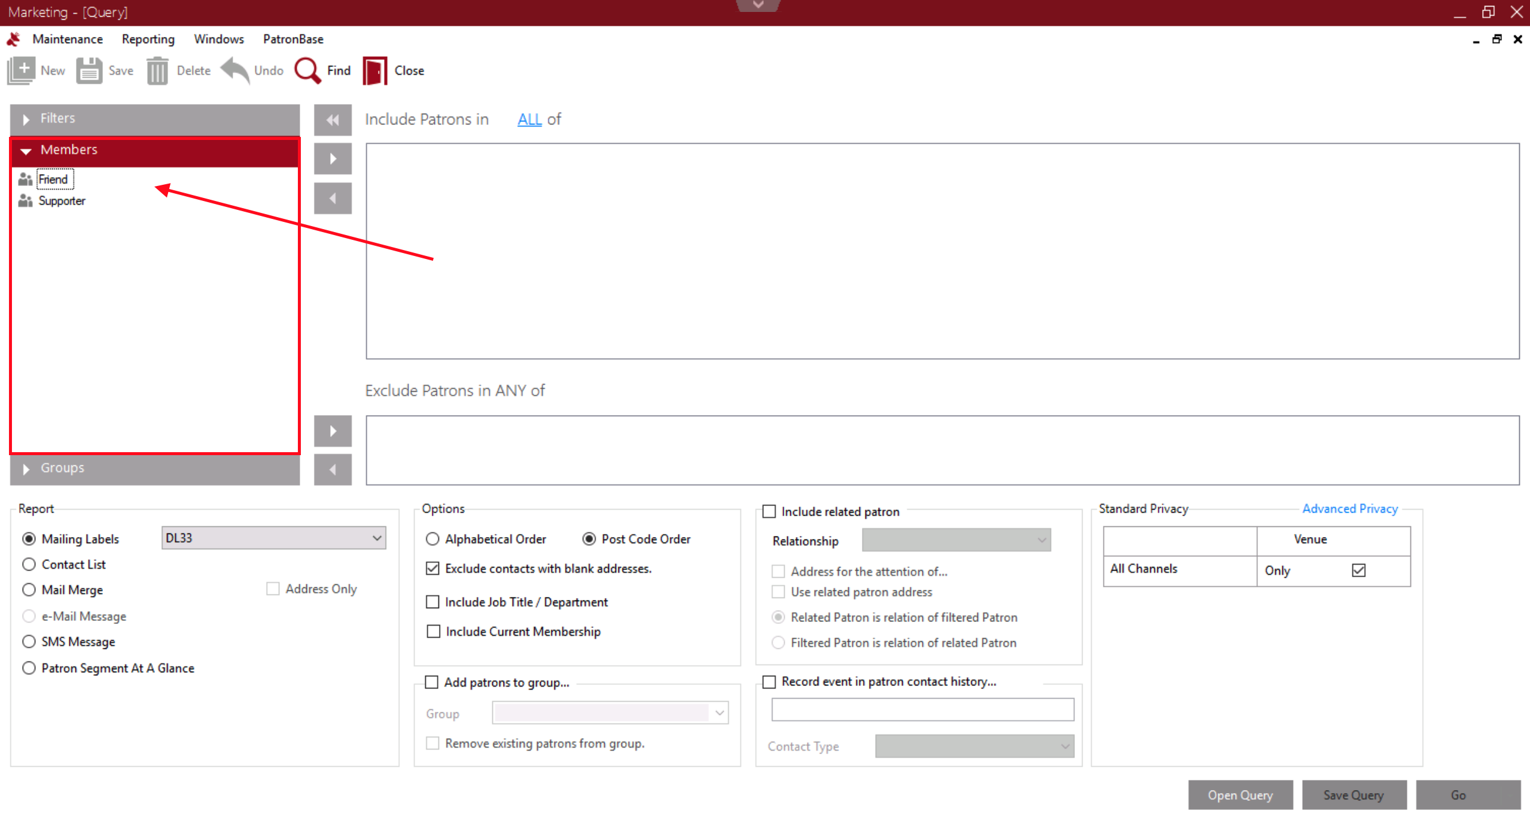Select the Friend member icon
This screenshot has height=817, width=1530.
(x=25, y=179)
